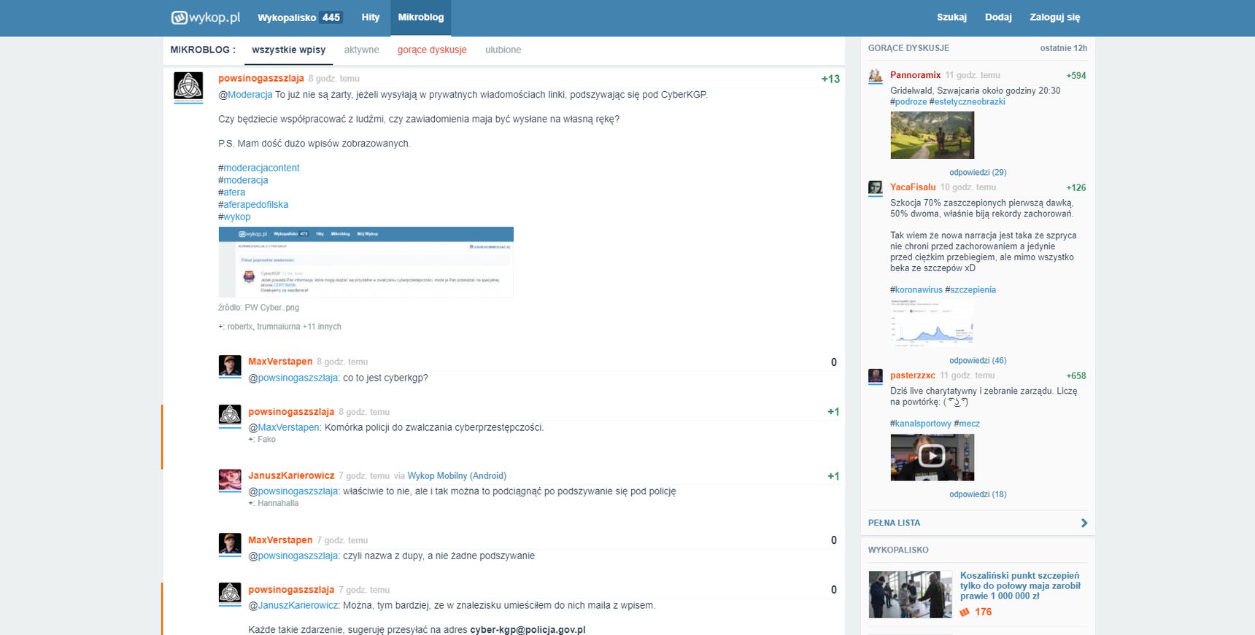Screen dimensions: 1255x635
Task: Open JanuszKarierowicz username link
Action: (291, 476)
